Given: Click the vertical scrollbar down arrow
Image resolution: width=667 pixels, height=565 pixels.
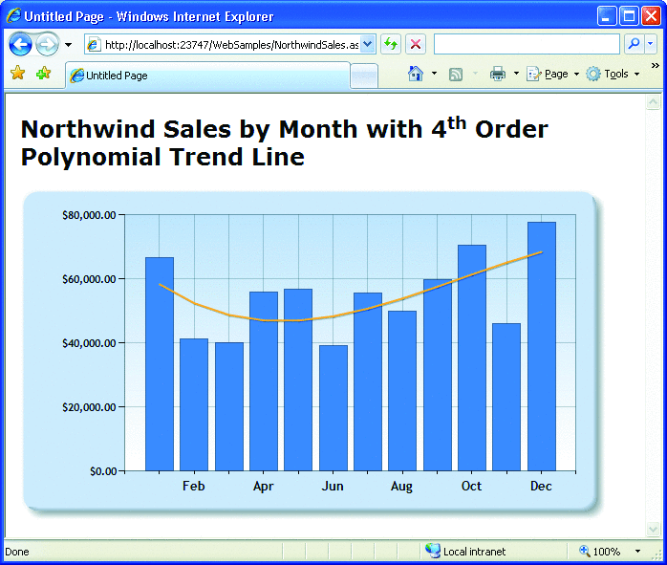Looking at the screenshot, I should 653,529.
